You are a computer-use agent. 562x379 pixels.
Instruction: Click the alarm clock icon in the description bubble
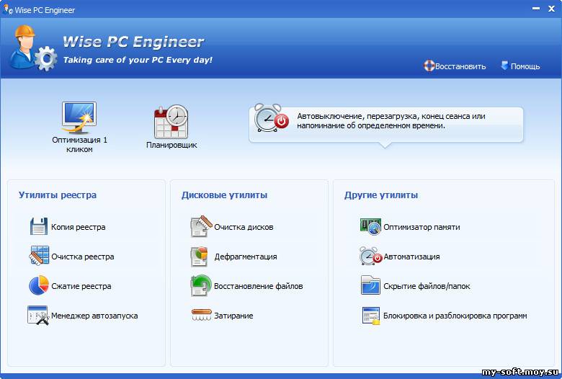click(272, 118)
